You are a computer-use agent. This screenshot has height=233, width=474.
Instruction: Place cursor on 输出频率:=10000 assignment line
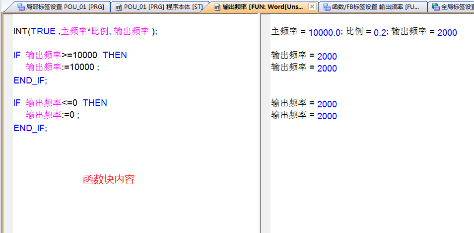pos(62,67)
